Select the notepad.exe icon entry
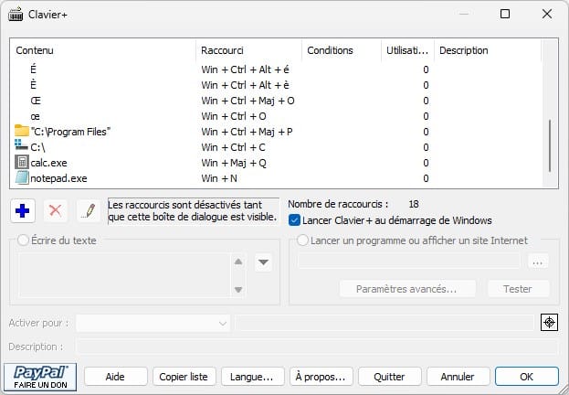This screenshot has width=569, height=395. tap(22, 178)
